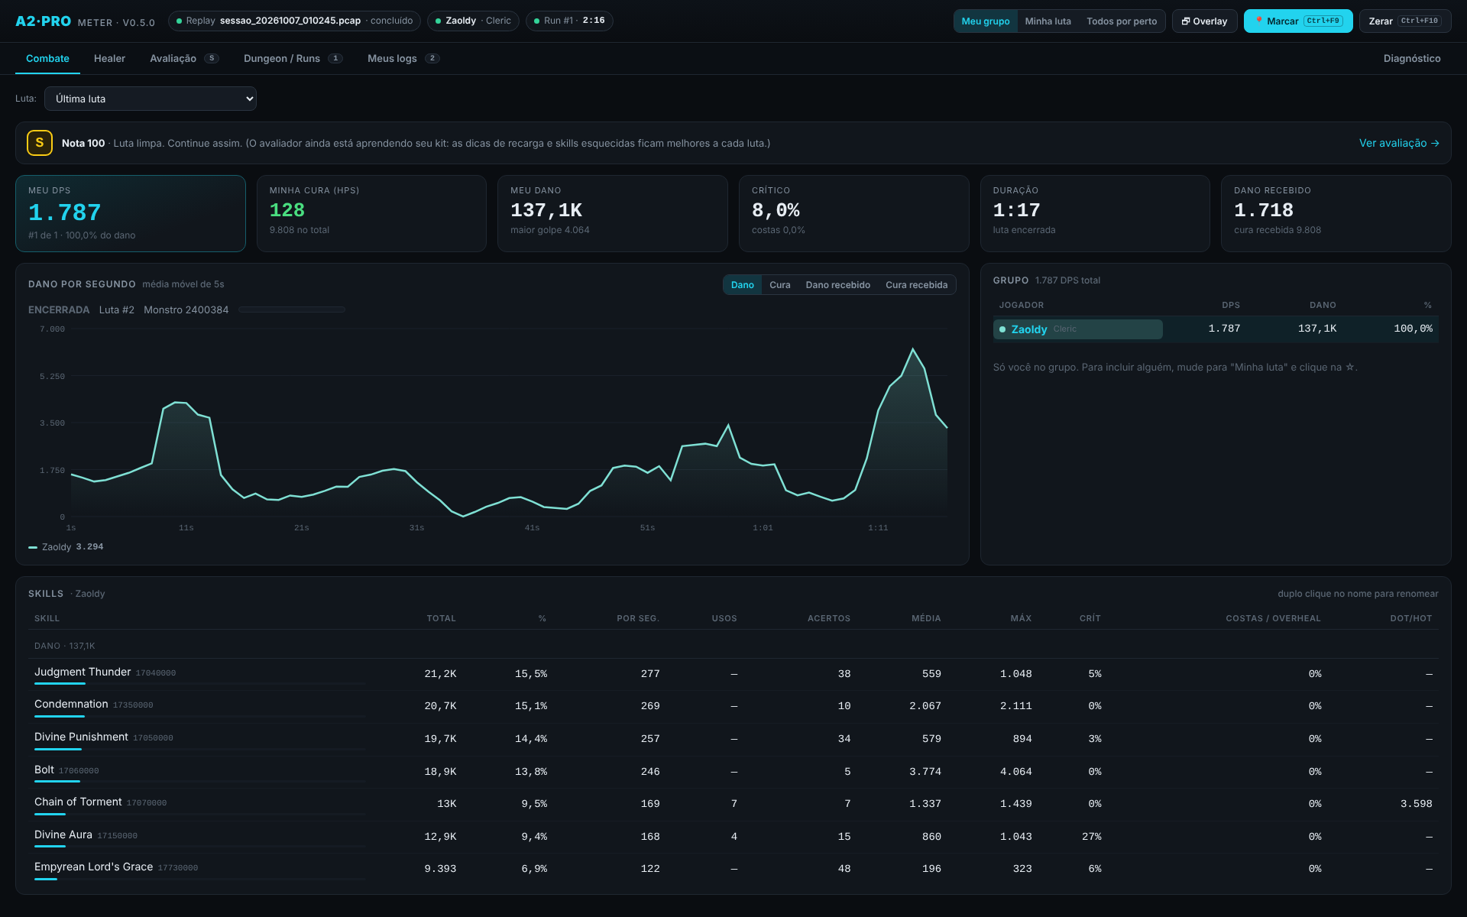1467x917 pixels.
Task: Show the Dano chart series
Action: tap(742, 285)
